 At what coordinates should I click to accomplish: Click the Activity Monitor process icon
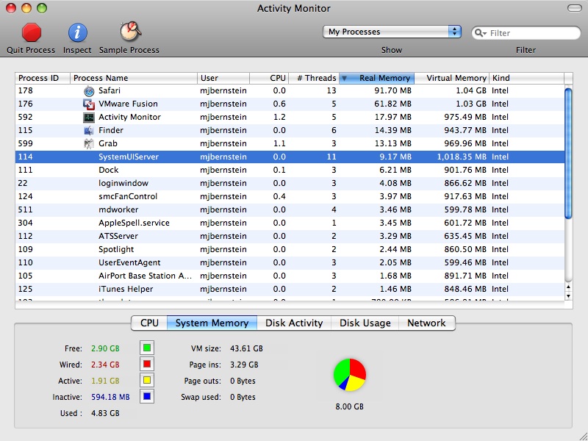[89, 117]
